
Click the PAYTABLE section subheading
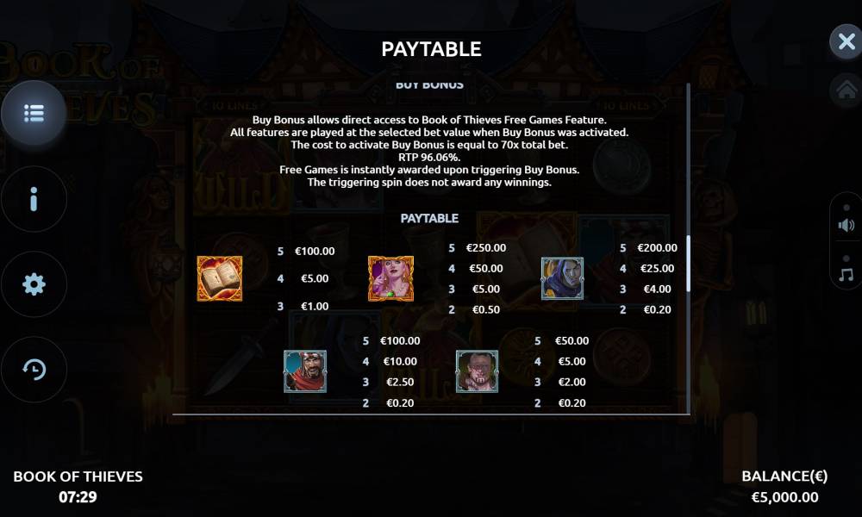(429, 218)
